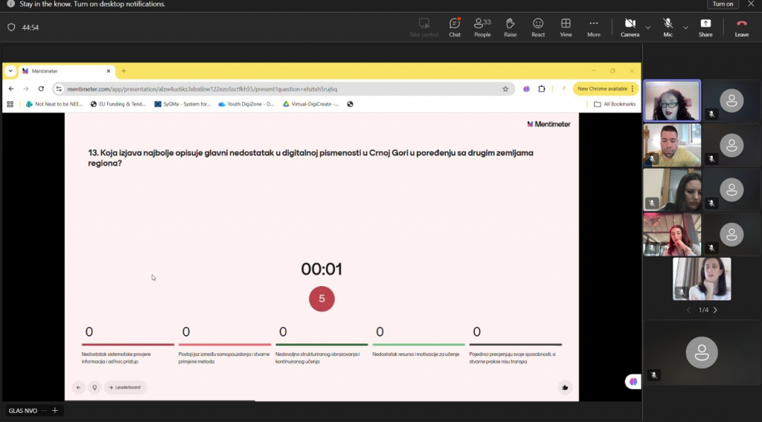Unmute the Mic
The width and height of the screenshot is (762, 422).
point(668,27)
